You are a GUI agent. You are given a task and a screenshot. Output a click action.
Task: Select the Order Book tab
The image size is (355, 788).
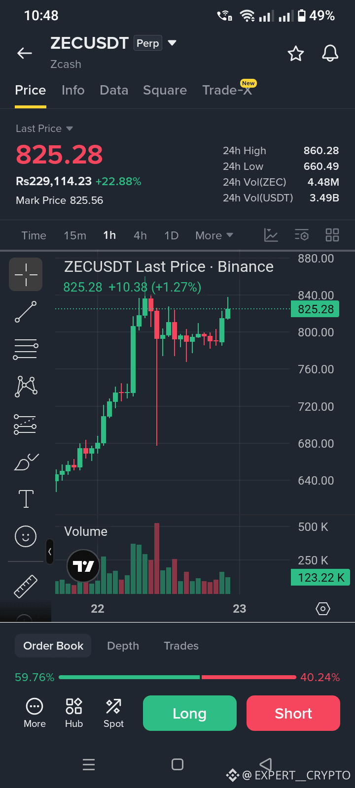(53, 646)
